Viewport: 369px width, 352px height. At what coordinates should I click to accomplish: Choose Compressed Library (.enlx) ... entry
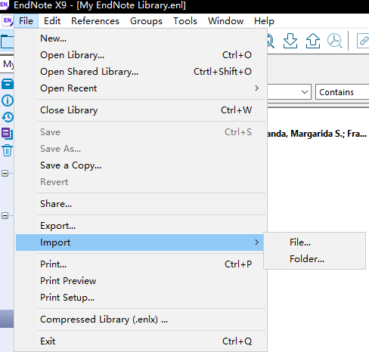[x=140, y=320]
